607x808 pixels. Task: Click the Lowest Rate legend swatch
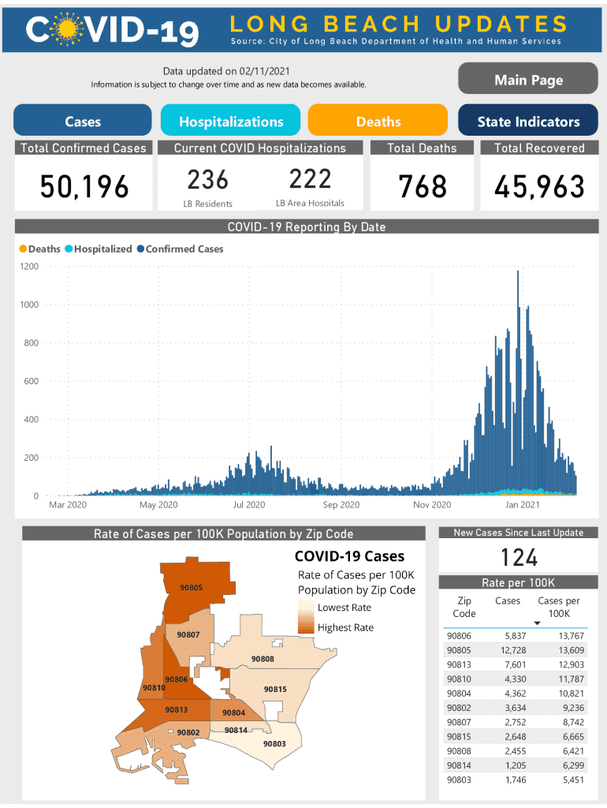(x=306, y=608)
